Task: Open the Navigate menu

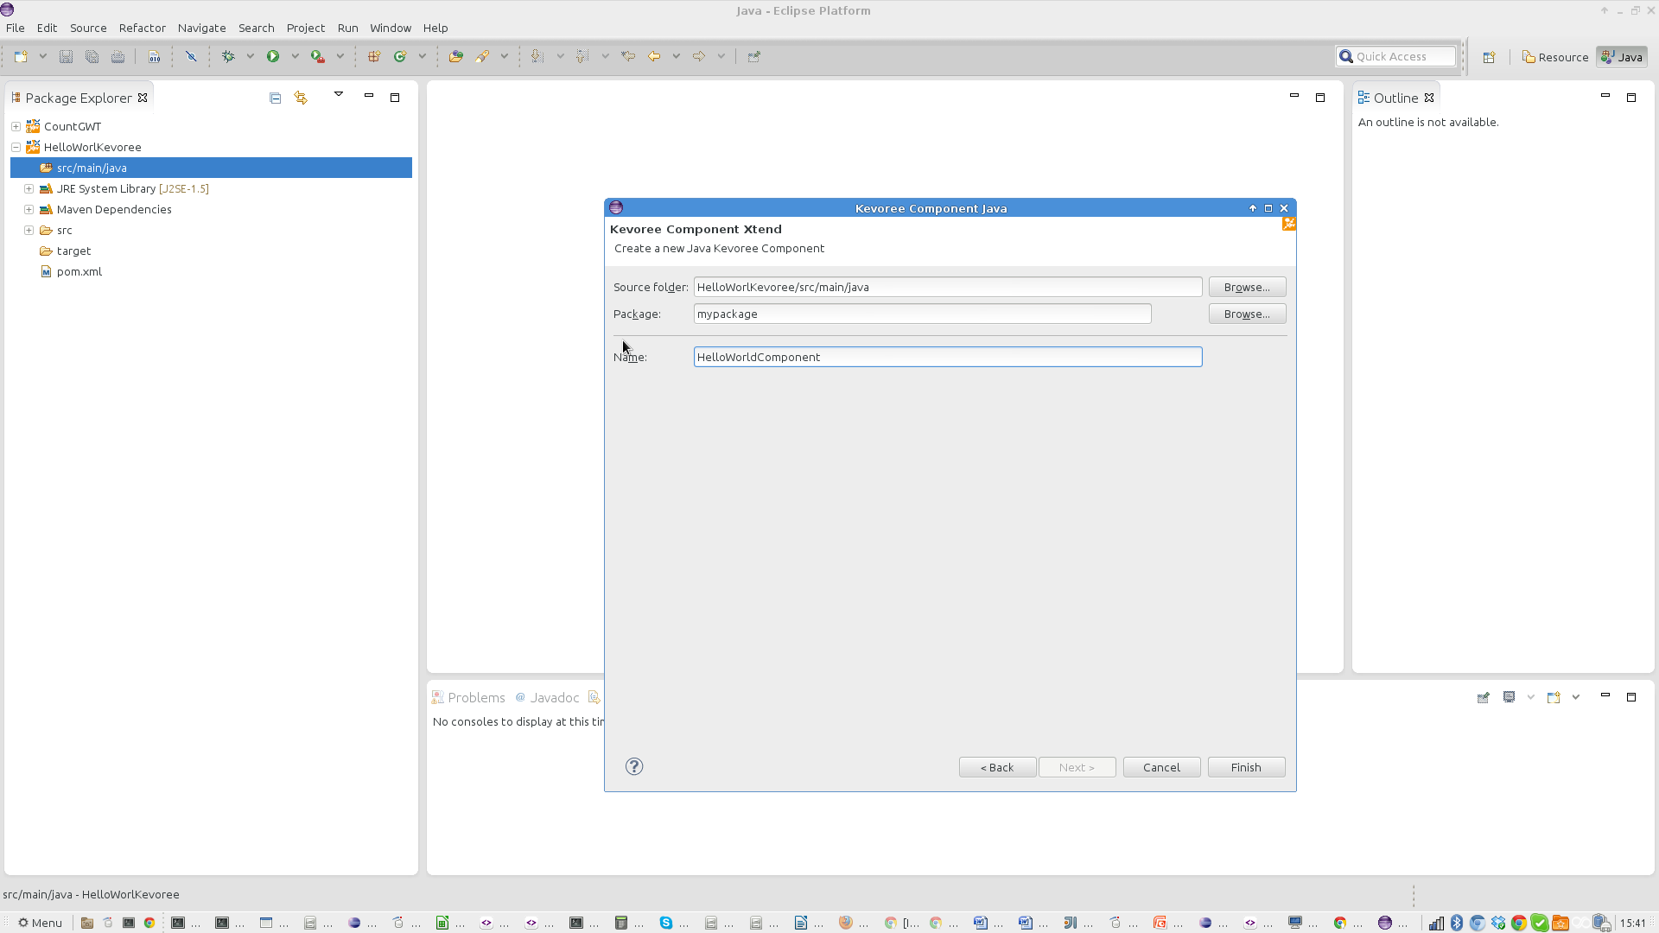Action: coord(201,28)
